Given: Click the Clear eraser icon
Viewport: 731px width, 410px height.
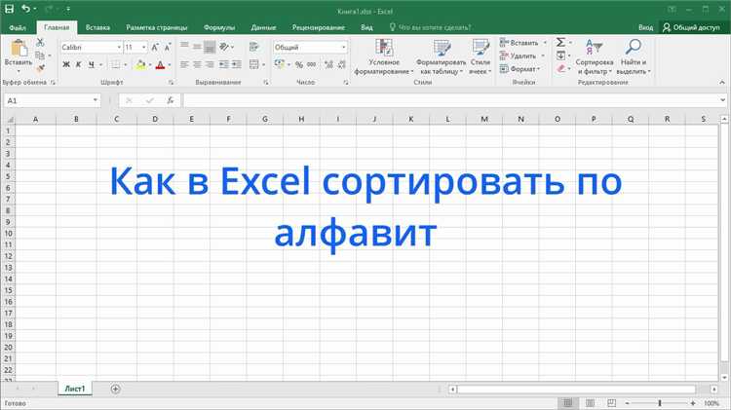Looking at the screenshot, I should (x=560, y=68).
